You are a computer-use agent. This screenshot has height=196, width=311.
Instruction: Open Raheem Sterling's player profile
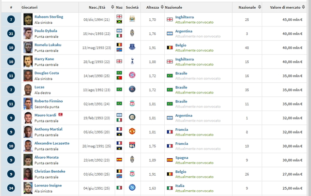[x=49, y=17]
